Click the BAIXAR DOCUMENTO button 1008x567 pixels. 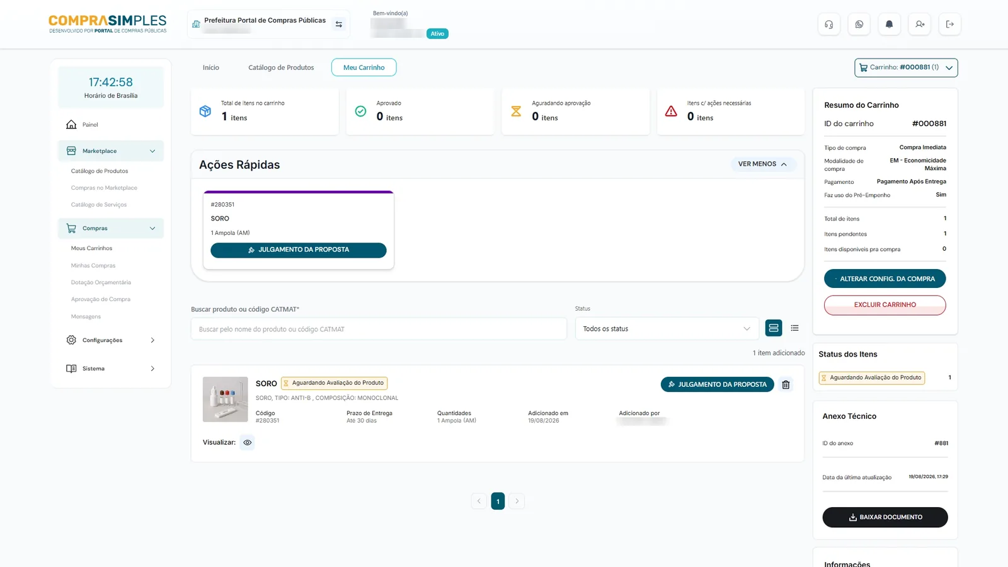point(885,517)
